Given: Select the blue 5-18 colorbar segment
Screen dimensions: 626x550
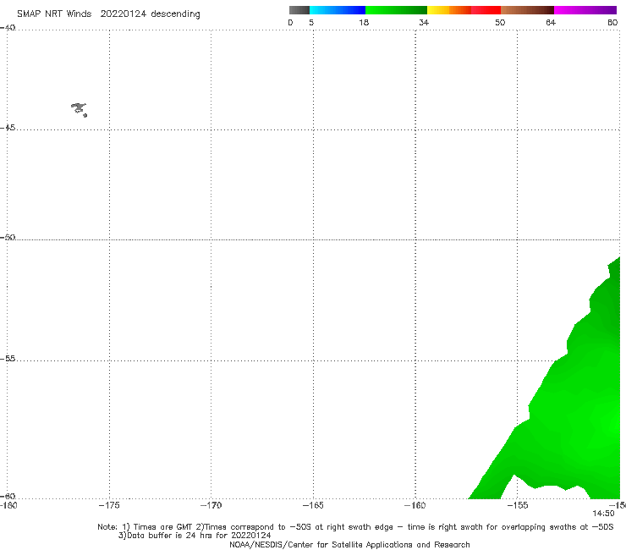Looking at the screenshot, I should click(338, 10).
